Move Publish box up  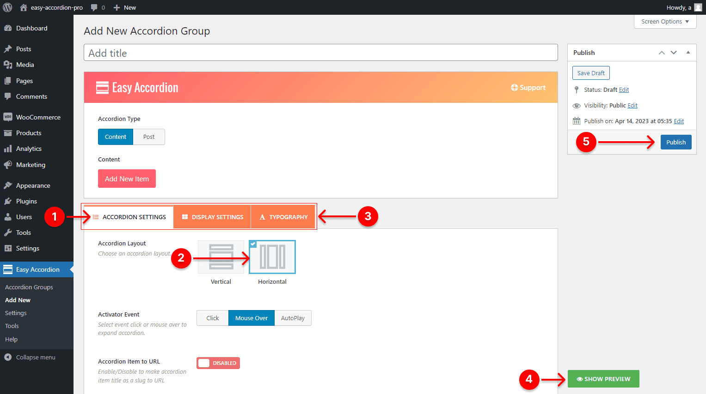pos(662,53)
